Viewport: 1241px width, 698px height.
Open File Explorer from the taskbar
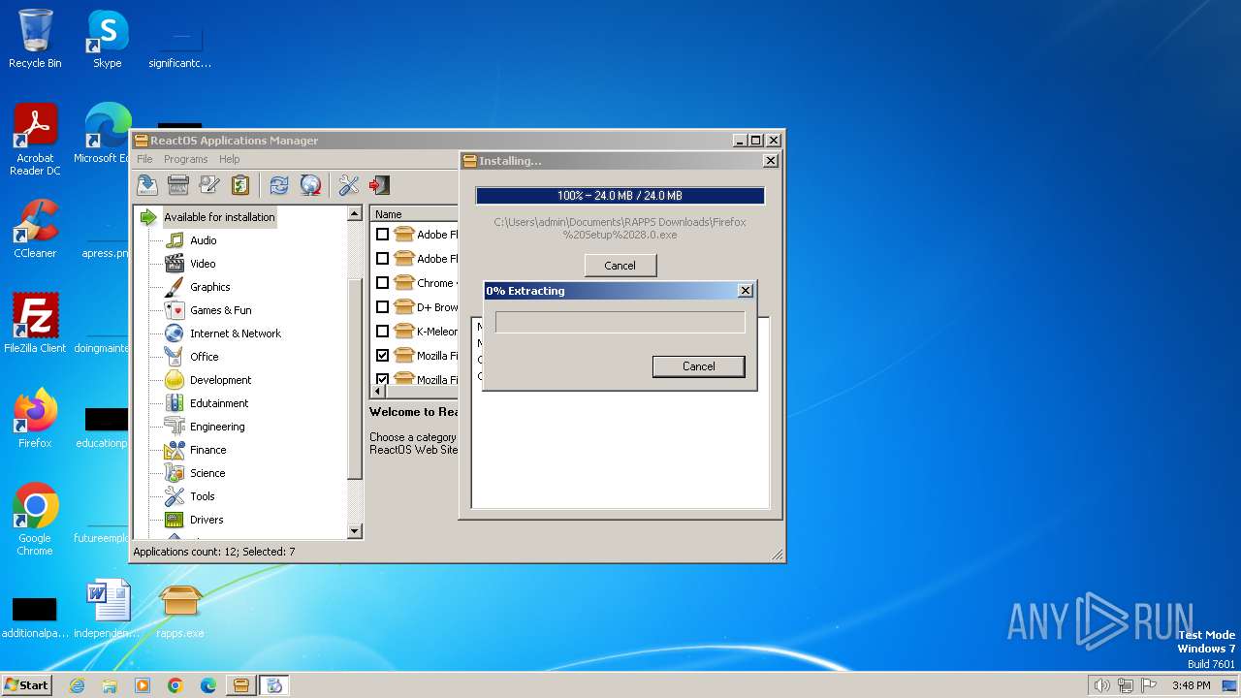110,685
